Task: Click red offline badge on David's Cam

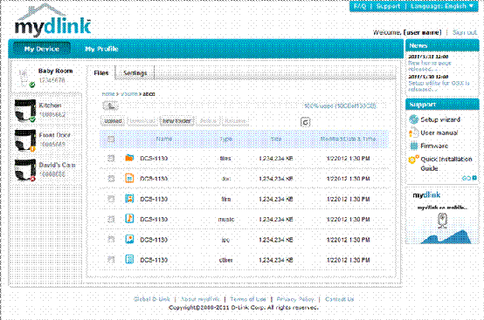Action: (32, 179)
